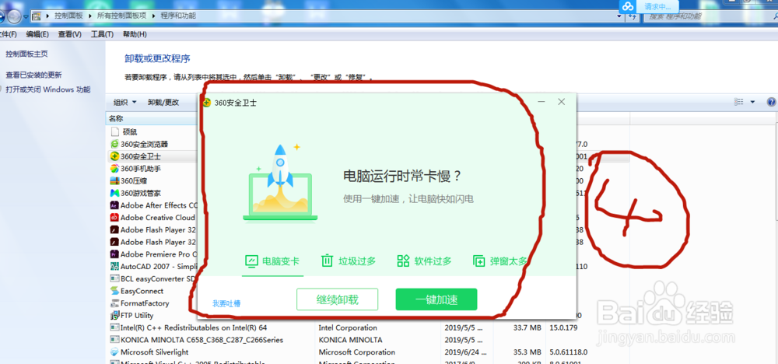This screenshot has height=364, width=778.
Task: Minimize the 360安全卫士 dialog
Action: 541,102
